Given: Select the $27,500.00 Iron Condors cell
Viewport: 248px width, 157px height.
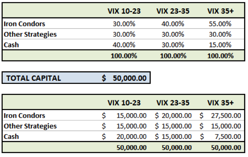Looking at the screenshot, I should click(x=220, y=116).
